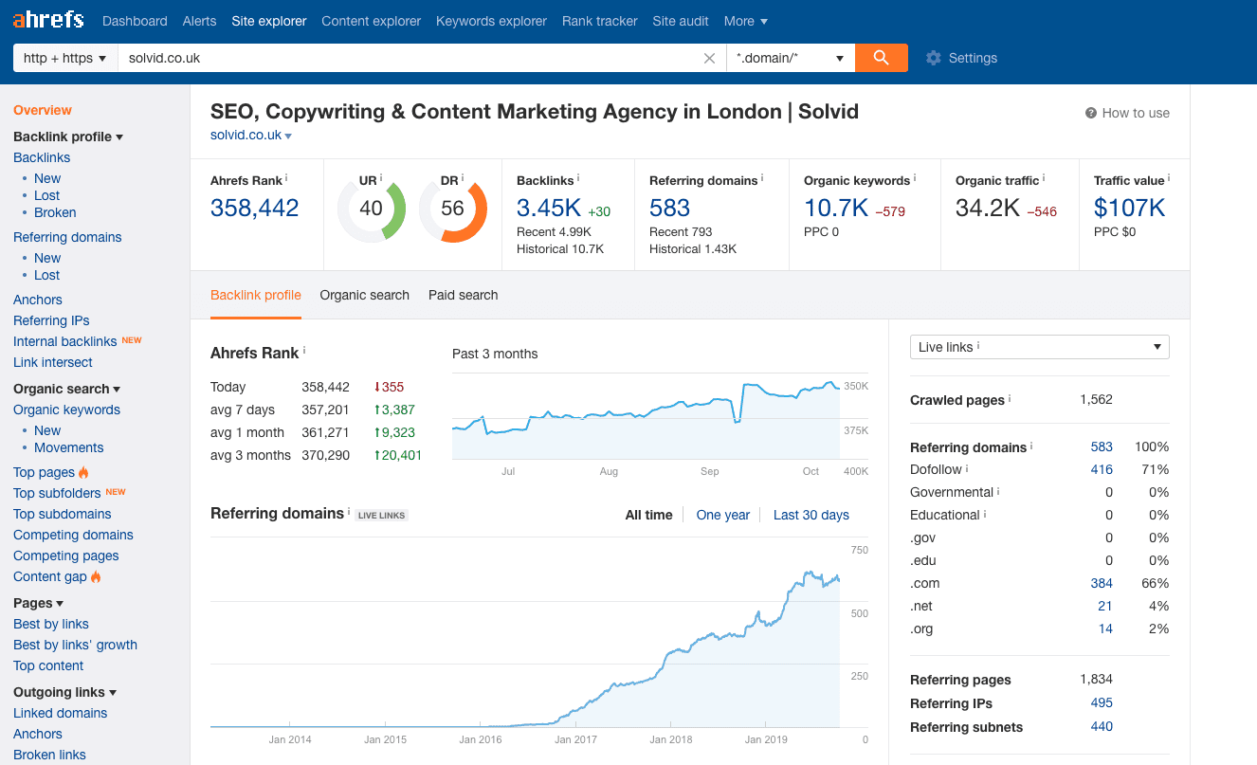Open Movements under Organic keywords
Image resolution: width=1257 pixels, height=765 pixels.
coord(69,447)
